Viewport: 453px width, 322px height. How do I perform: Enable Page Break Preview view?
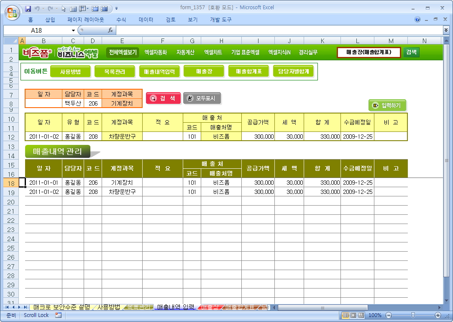[x=361, y=315]
